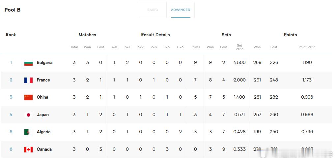Click the China flag icon
The image size is (336, 161).
coord(29,97)
